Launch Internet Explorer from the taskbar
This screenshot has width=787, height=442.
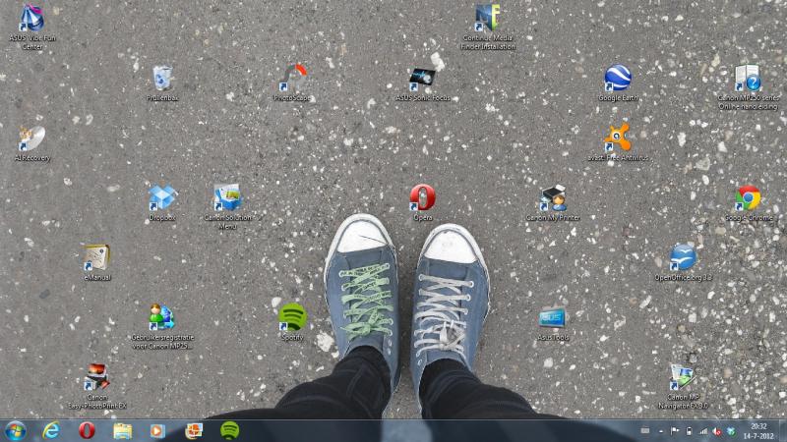coord(51,430)
